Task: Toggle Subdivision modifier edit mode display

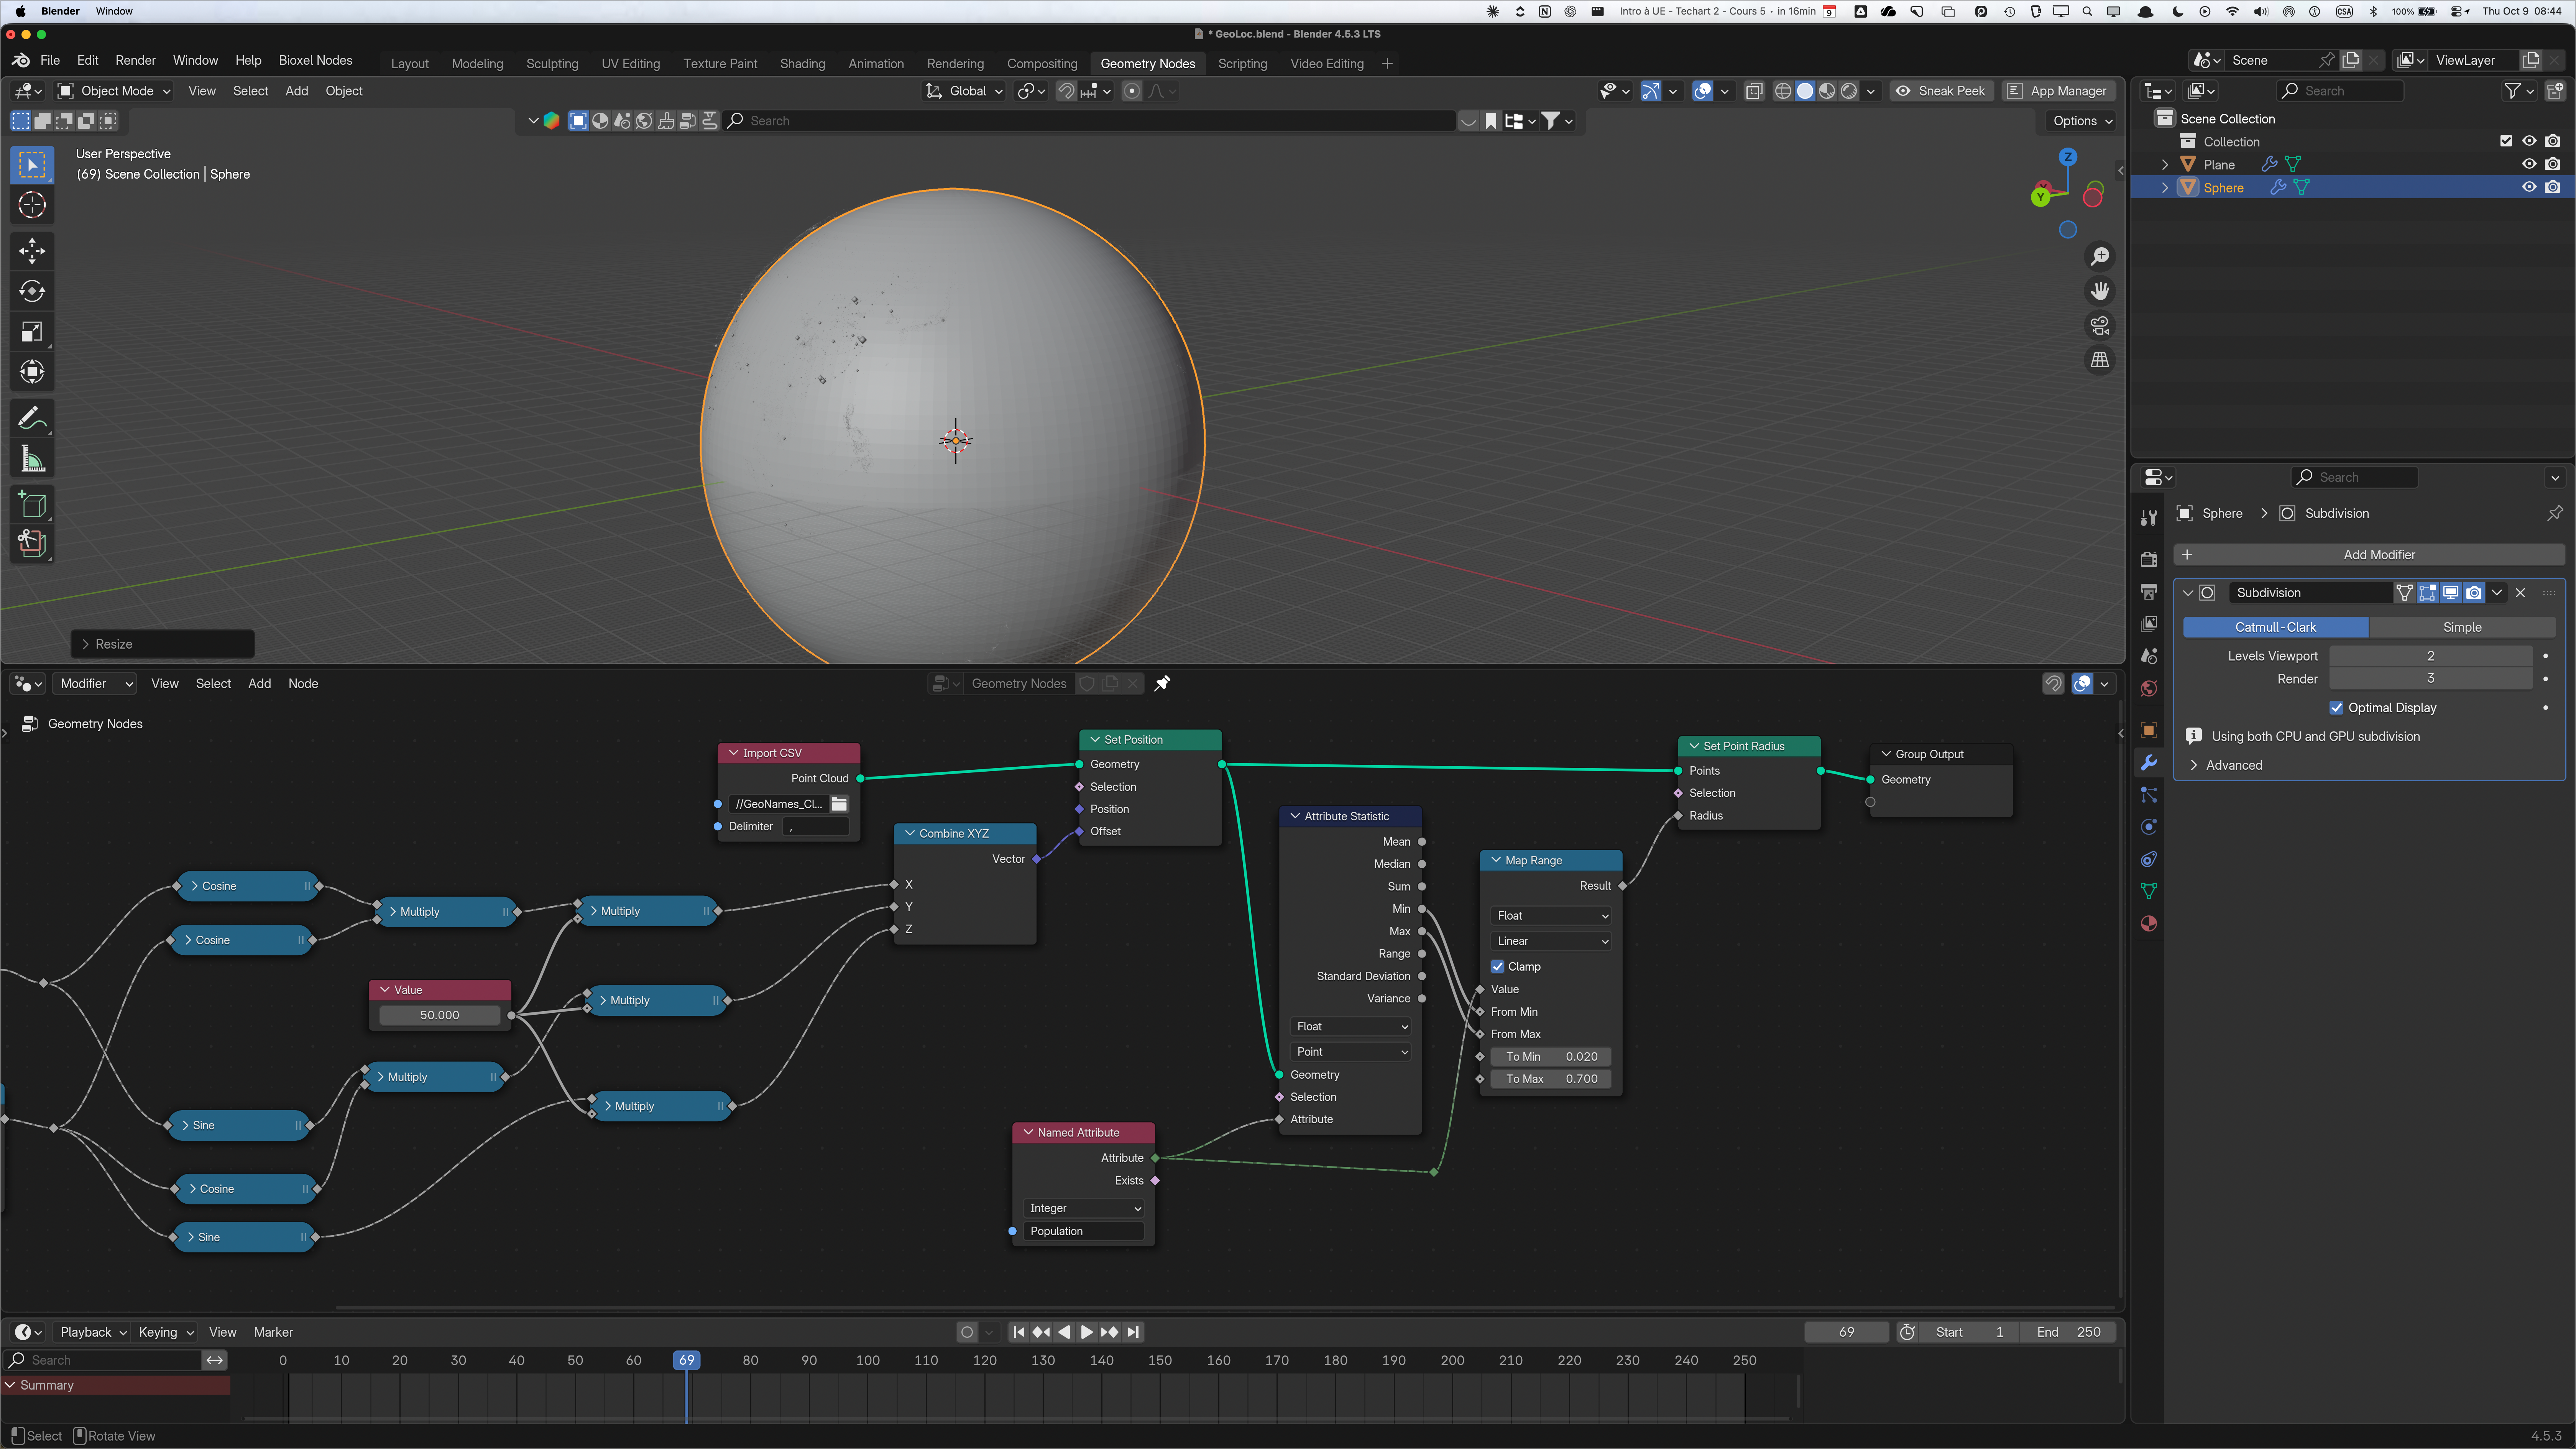Action: [2428, 593]
